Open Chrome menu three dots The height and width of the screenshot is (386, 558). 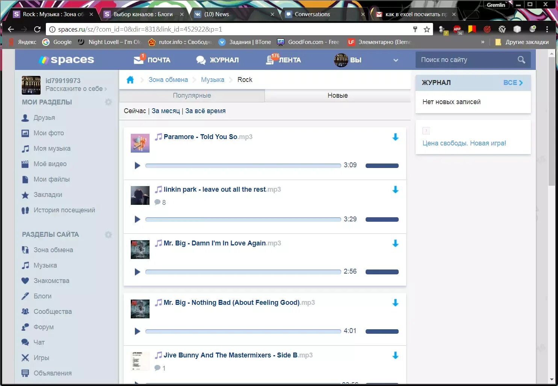tap(547, 29)
